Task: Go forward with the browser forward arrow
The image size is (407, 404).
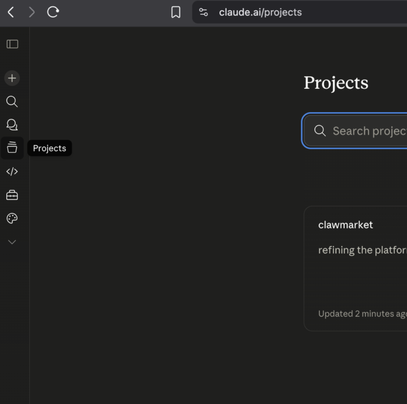Action: point(32,12)
